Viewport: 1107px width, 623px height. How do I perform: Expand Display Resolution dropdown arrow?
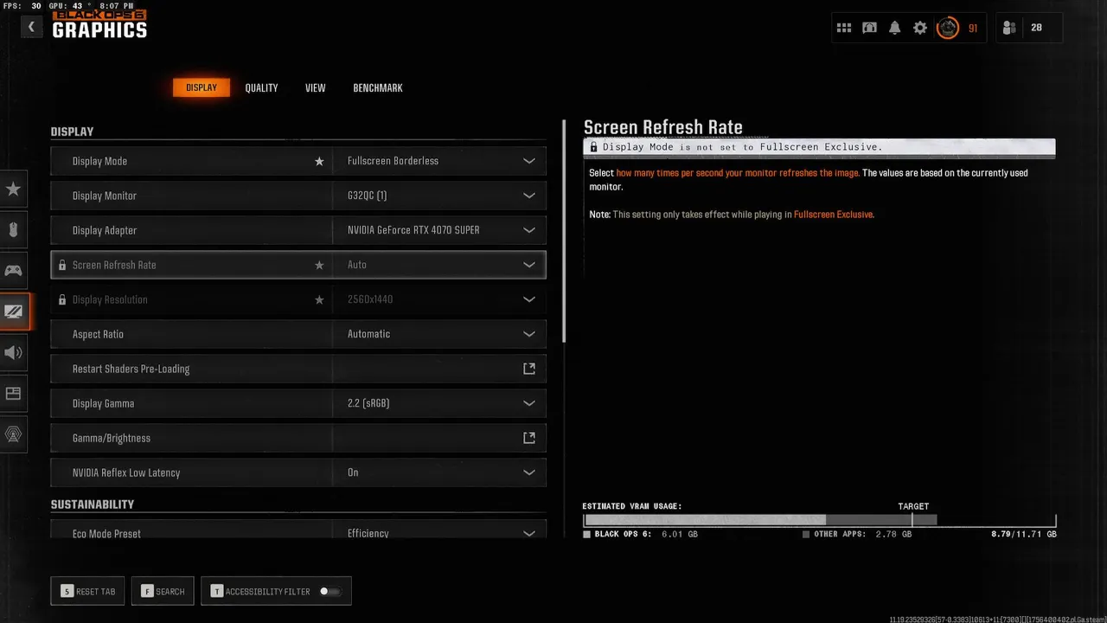(x=529, y=299)
